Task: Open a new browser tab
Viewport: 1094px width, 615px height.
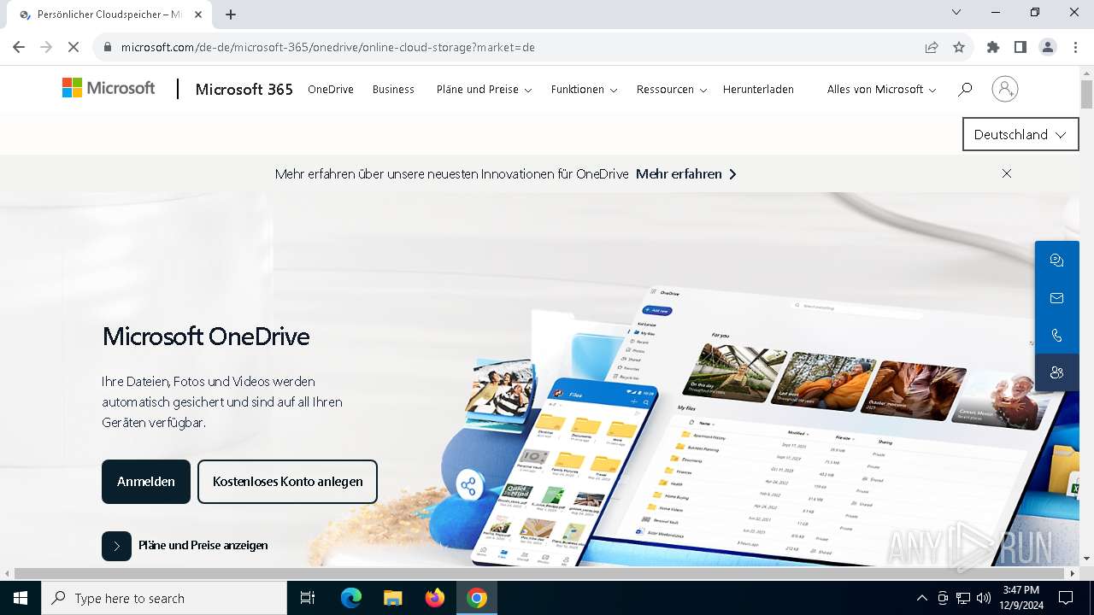Action: pyautogui.click(x=231, y=15)
